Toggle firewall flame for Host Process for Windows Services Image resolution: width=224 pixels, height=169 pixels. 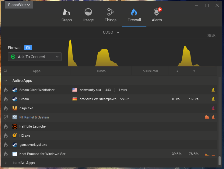[6, 154]
